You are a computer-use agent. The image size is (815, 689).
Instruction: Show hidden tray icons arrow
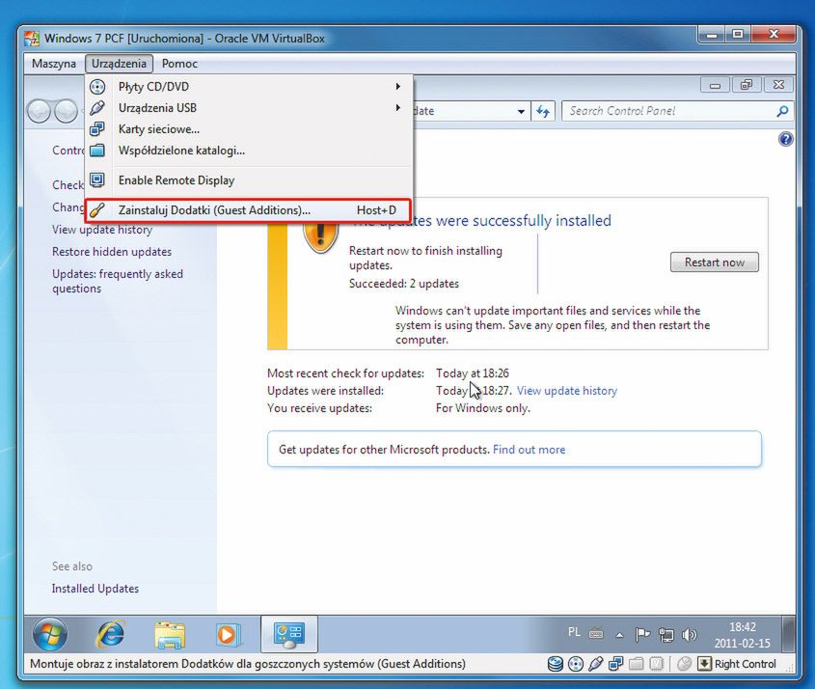(619, 635)
